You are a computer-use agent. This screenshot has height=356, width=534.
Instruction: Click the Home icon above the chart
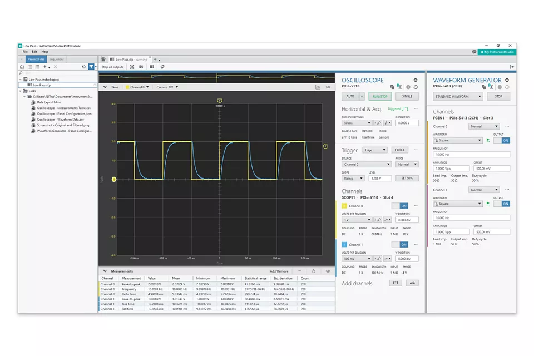(102, 59)
